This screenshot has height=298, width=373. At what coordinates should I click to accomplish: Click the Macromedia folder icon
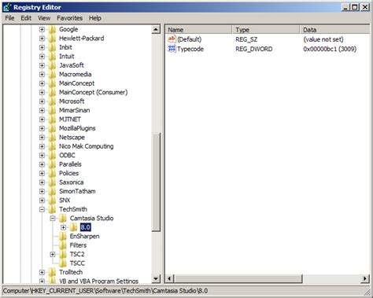53,75
